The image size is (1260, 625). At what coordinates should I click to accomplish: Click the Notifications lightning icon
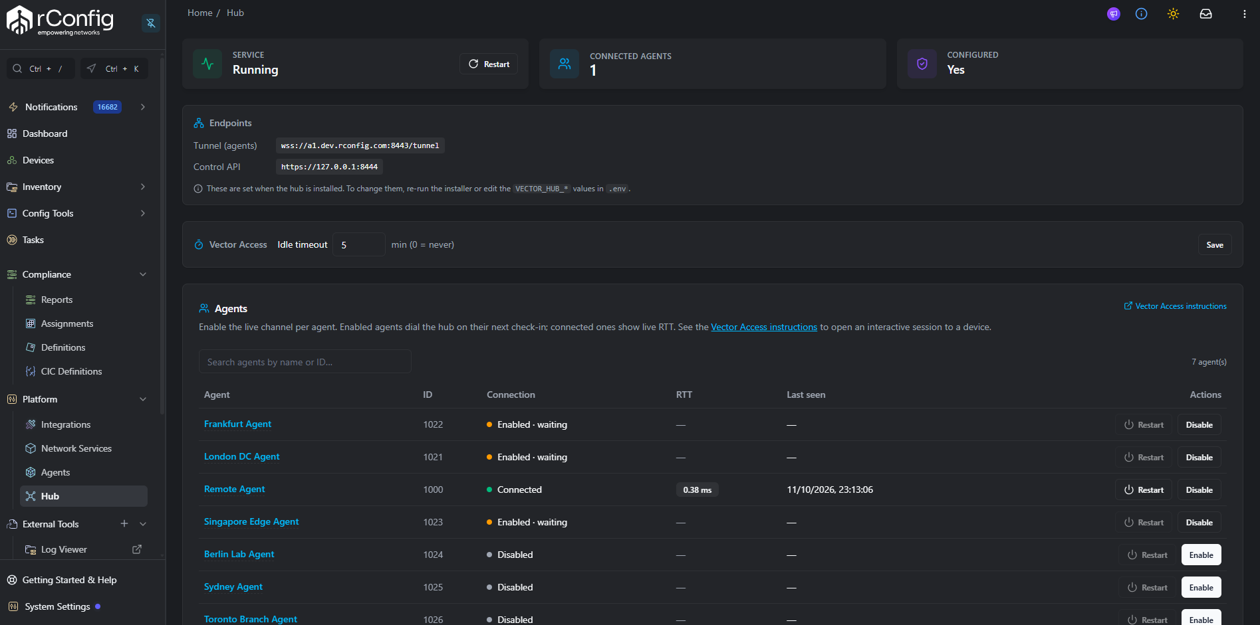point(13,107)
